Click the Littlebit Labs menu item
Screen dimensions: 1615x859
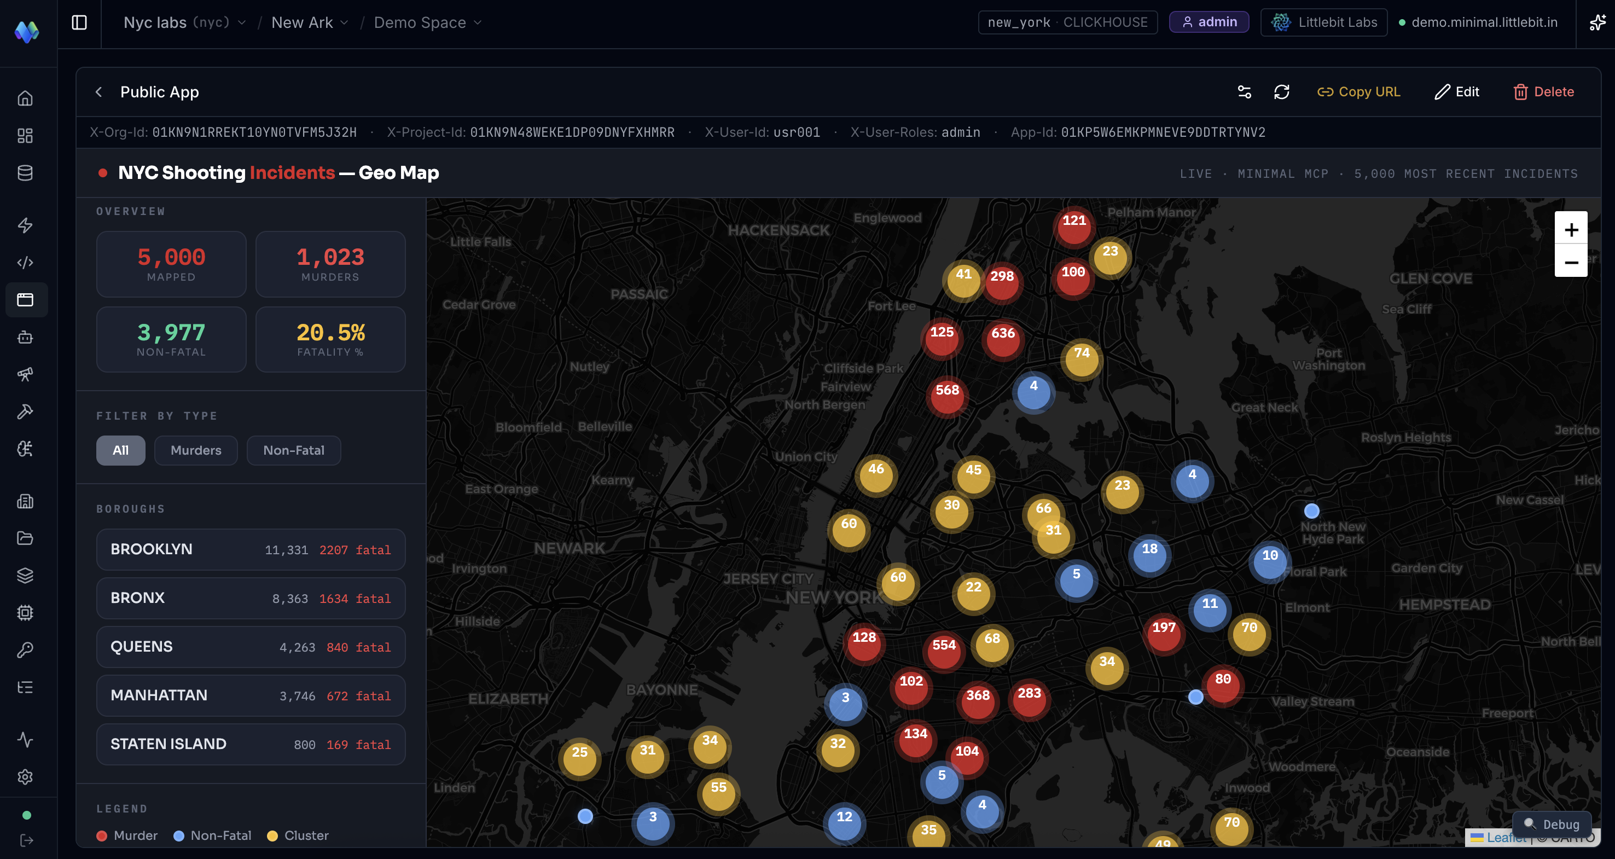click(1323, 22)
